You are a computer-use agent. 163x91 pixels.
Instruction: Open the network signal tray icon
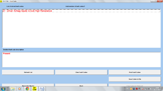[148, 89]
